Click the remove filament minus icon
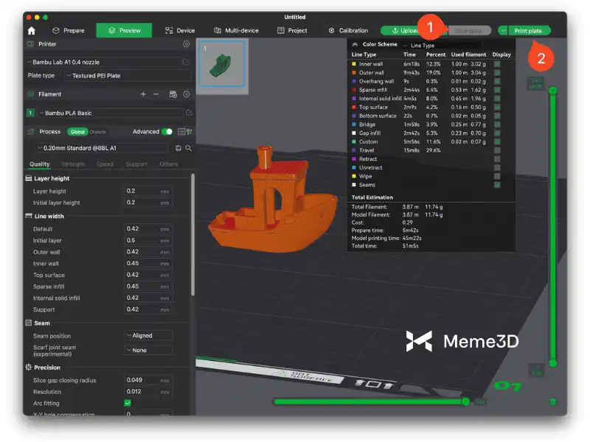The image size is (590, 442). (156, 94)
